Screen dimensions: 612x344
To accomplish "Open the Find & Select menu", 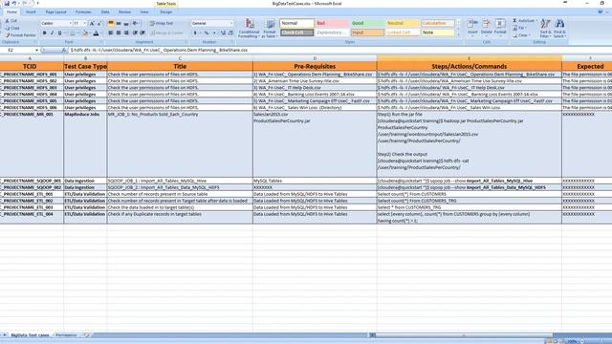I will click(x=558, y=28).
